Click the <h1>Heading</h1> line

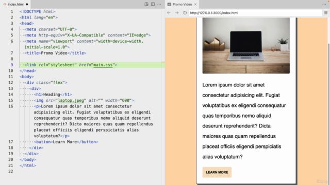(x=53, y=95)
